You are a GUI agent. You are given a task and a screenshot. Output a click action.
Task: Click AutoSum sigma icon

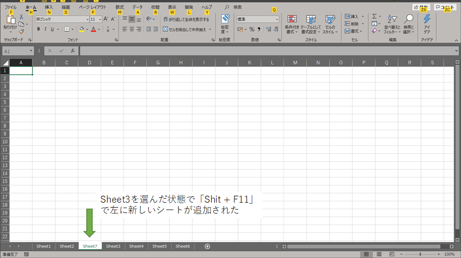point(374,16)
